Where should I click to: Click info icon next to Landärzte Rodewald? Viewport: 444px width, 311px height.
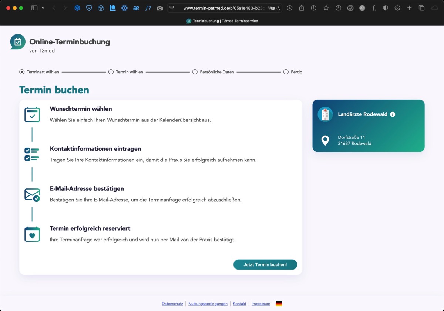coord(393,114)
